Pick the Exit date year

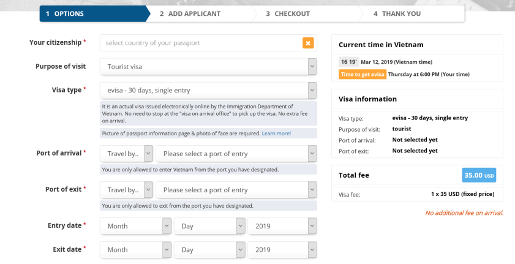(x=282, y=250)
